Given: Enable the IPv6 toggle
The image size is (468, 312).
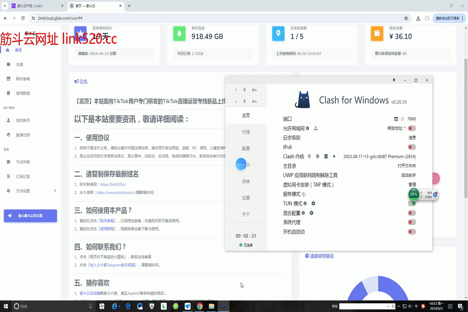Looking at the screenshot, I should [412, 147].
